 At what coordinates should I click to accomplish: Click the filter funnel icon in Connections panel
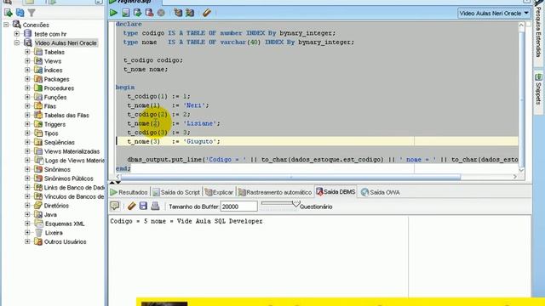point(32,14)
